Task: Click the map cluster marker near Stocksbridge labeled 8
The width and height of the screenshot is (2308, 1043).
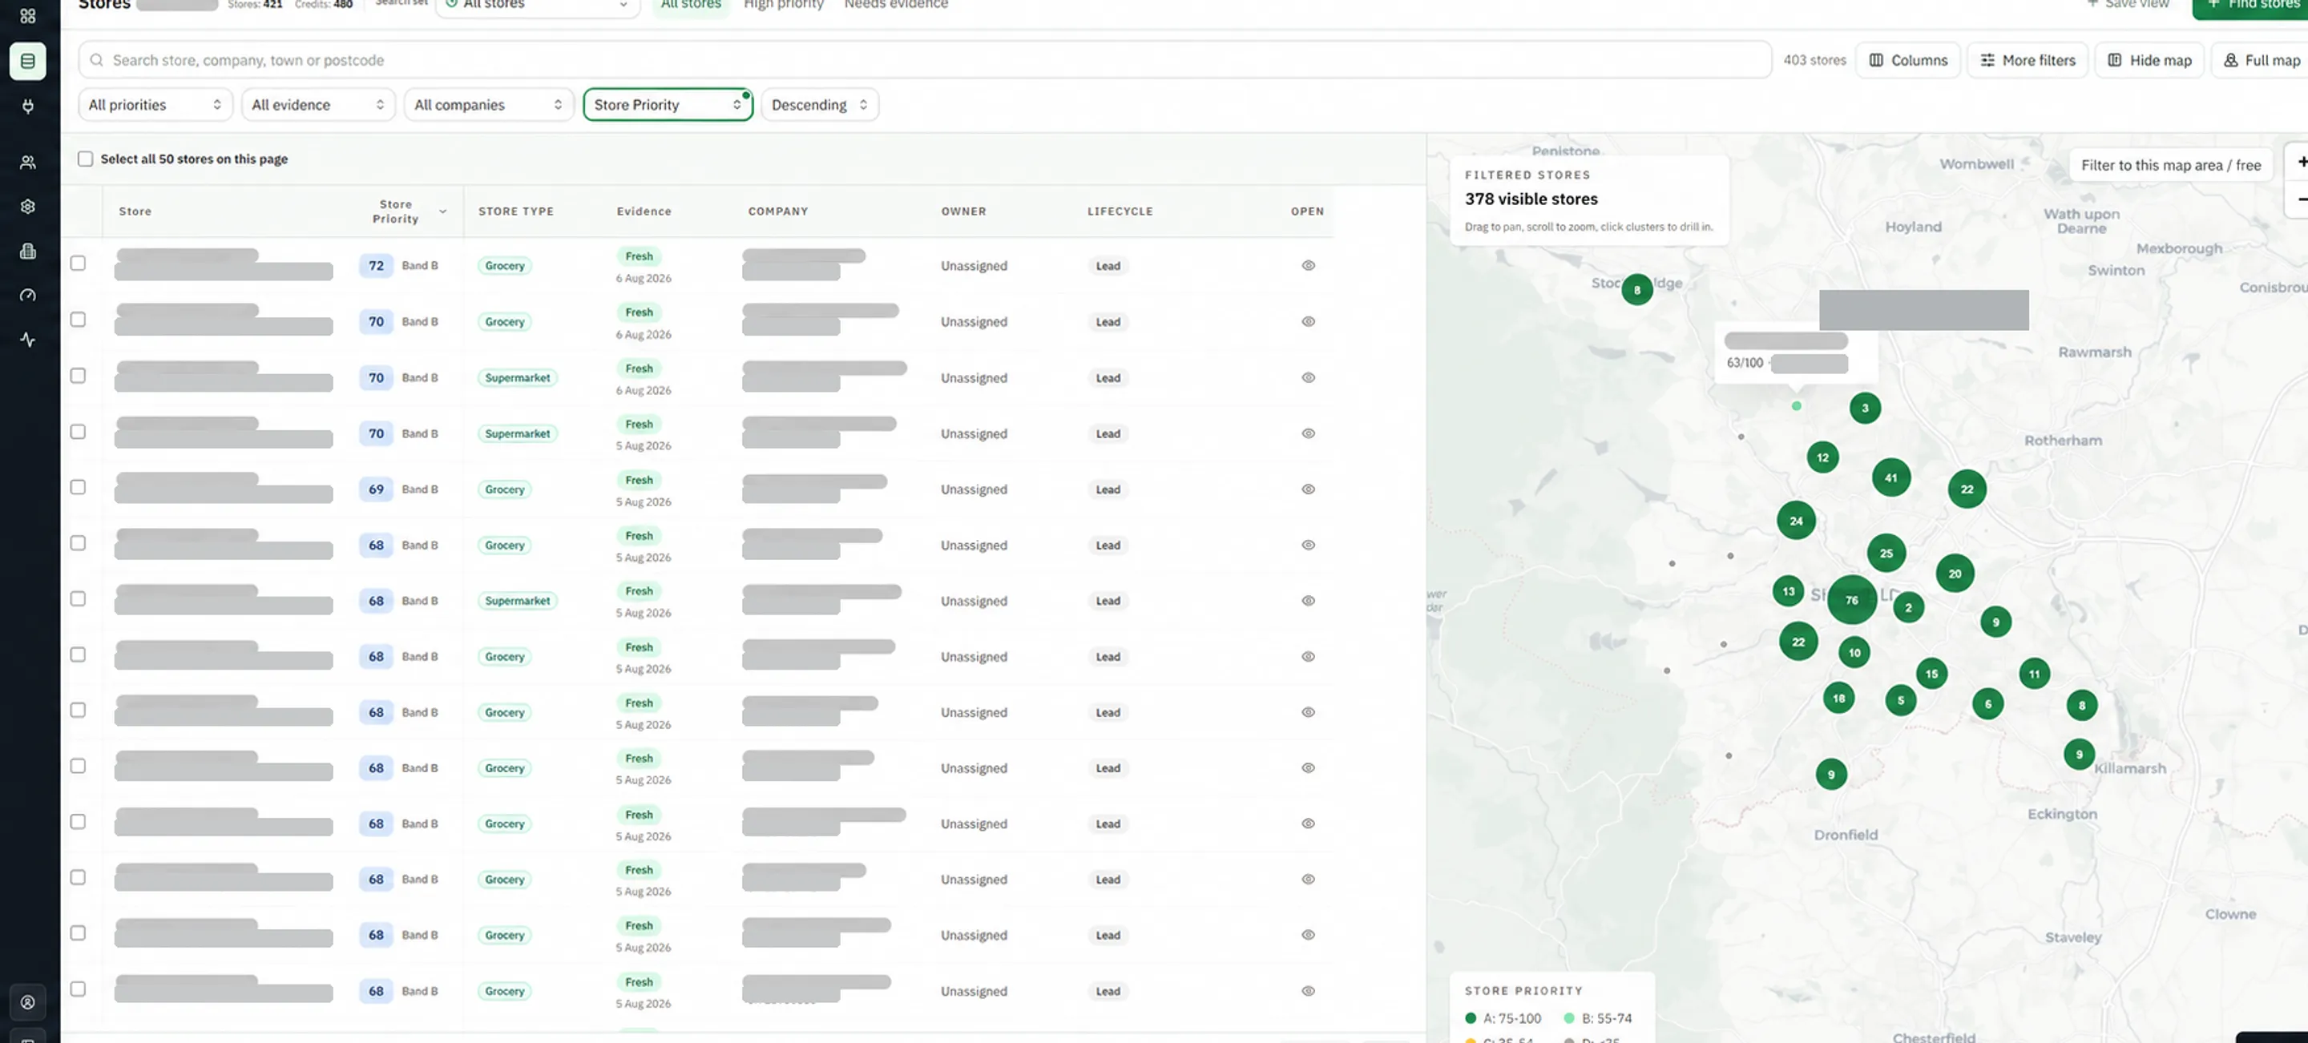Action: coord(1637,290)
